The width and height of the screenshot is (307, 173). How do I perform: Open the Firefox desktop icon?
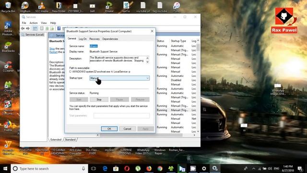tap(8, 126)
